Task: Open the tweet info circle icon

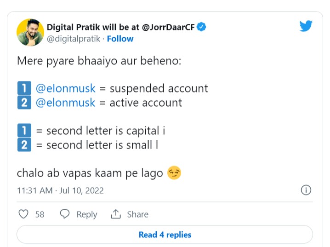Action: [306, 190]
